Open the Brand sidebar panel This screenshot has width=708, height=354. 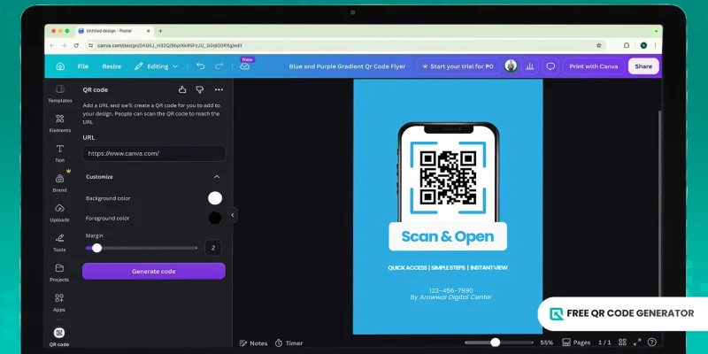pyautogui.click(x=59, y=183)
